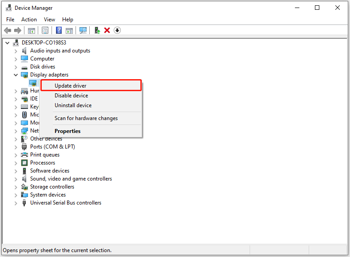The width and height of the screenshot is (350, 257).
Task: Select the Ports (COM & LPT) label
Action: (x=52, y=147)
